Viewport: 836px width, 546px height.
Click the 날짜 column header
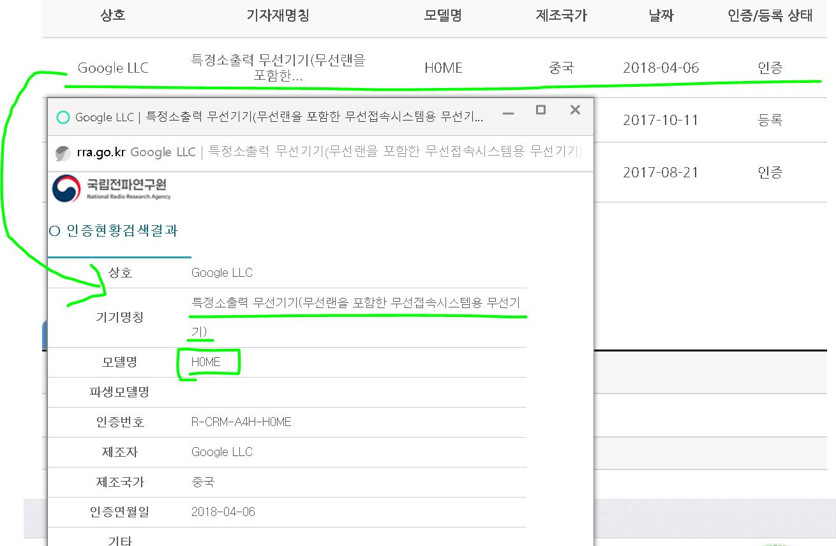(x=661, y=16)
